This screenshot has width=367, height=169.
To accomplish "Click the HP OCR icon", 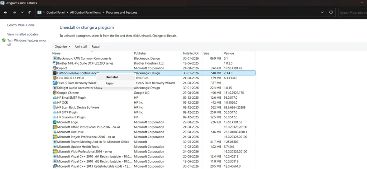I will [x=54, y=102].
